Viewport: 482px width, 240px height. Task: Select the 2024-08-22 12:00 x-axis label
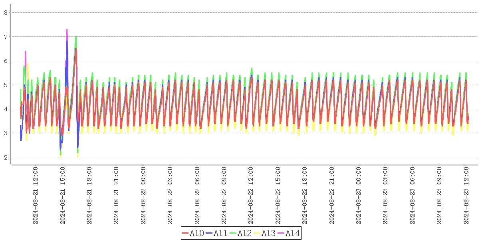coord(251,196)
